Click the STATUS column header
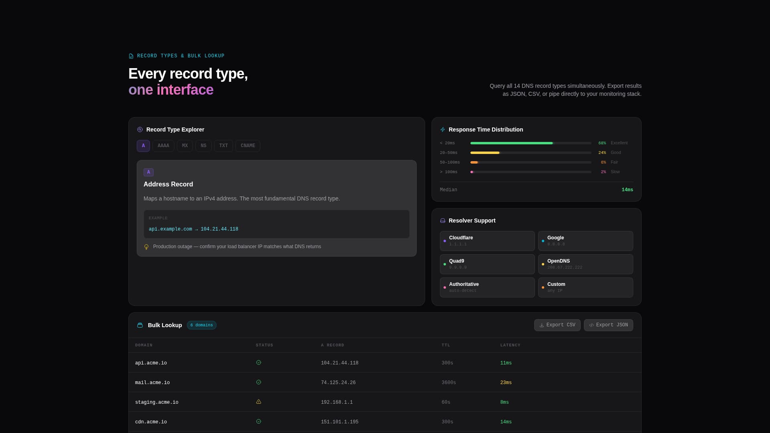This screenshot has height=433, width=770. pos(264,345)
